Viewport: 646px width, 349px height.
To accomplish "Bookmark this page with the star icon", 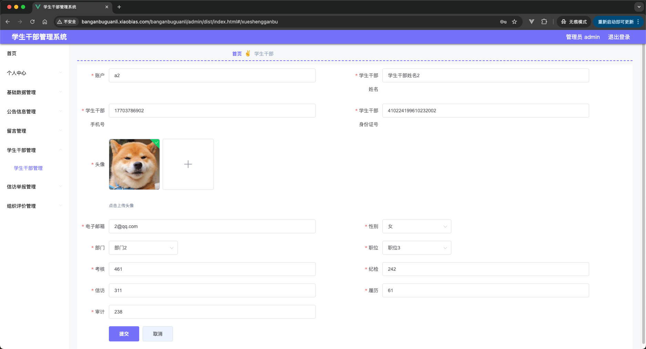I will tap(514, 22).
